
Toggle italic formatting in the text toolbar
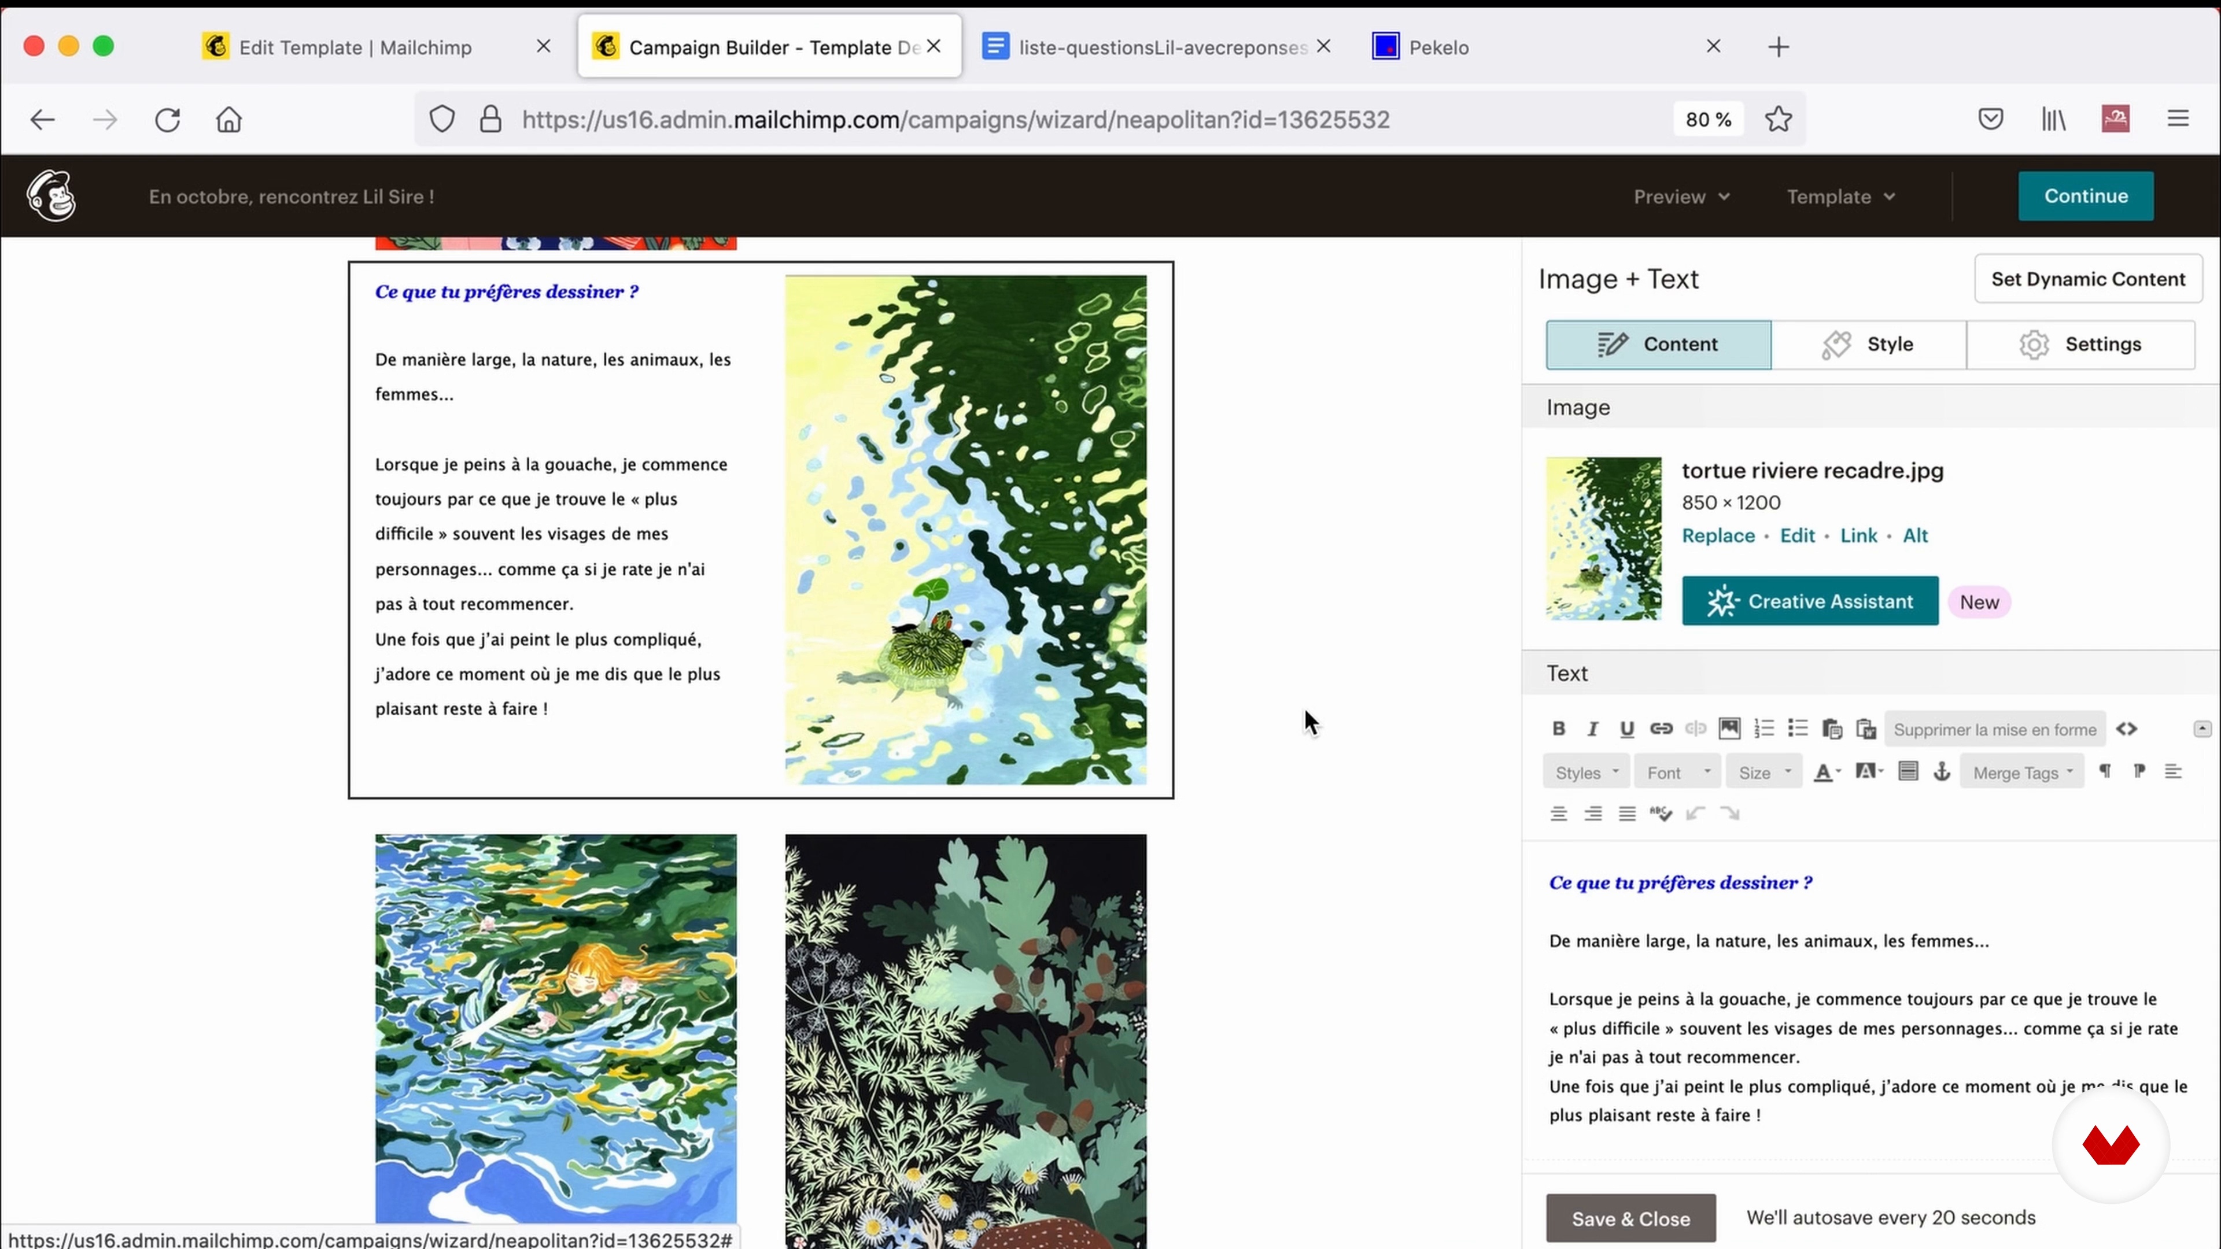pos(1592,729)
